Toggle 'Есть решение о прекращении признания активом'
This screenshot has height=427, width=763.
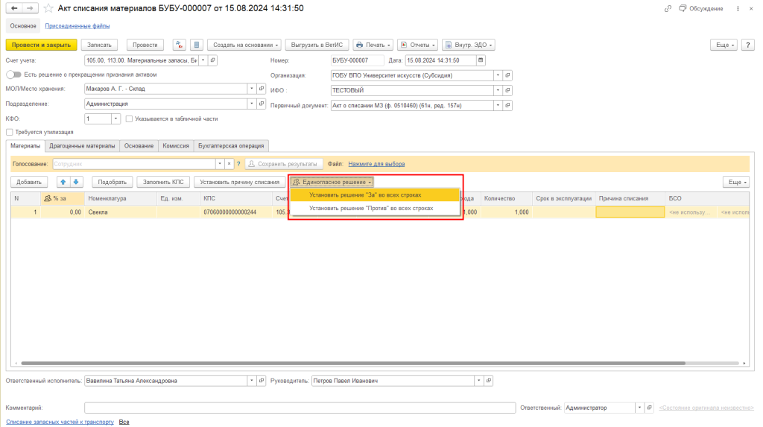click(13, 75)
